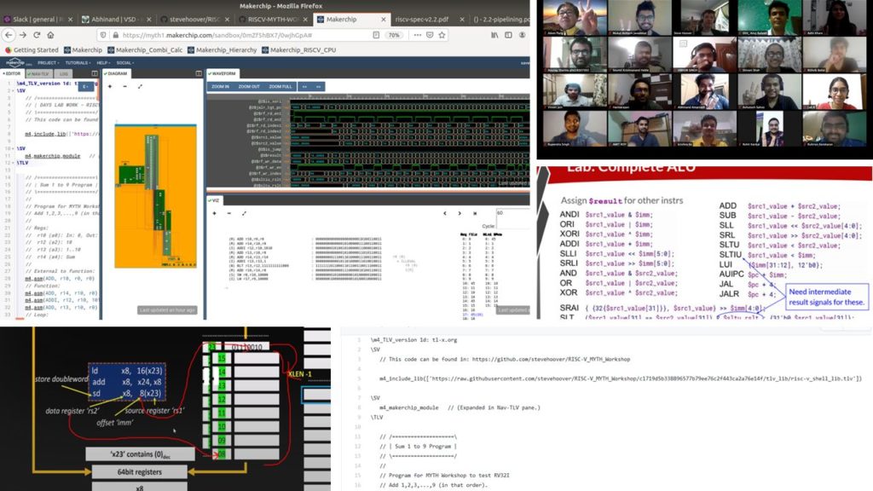This screenshot has width=873, height=491.
Task: Switch to the NAV-TLV tab
Action: coord(40,74)
